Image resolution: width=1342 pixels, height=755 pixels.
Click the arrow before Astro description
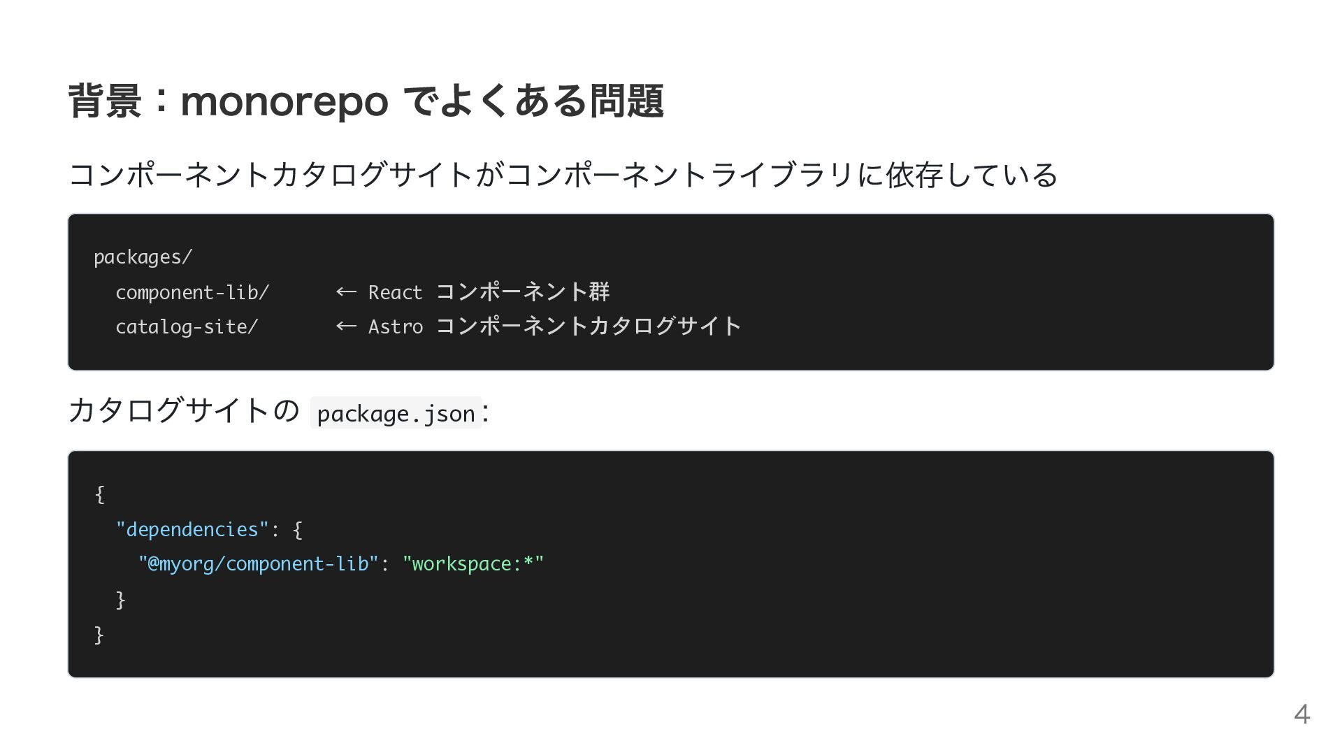346,326
